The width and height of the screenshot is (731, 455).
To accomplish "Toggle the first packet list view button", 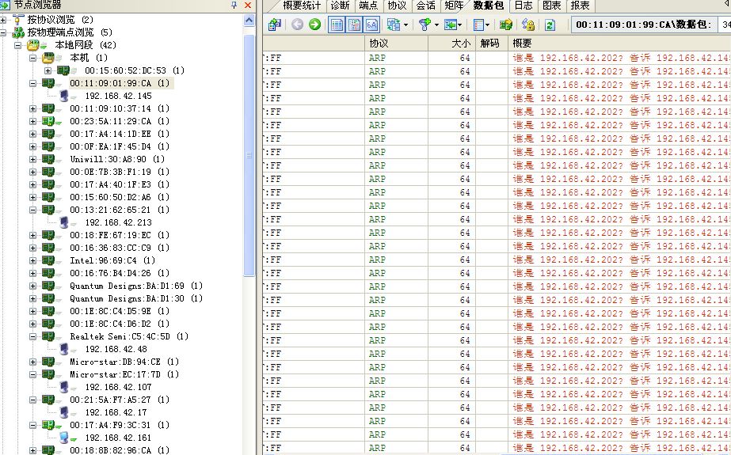I will [x=337, y=25].
